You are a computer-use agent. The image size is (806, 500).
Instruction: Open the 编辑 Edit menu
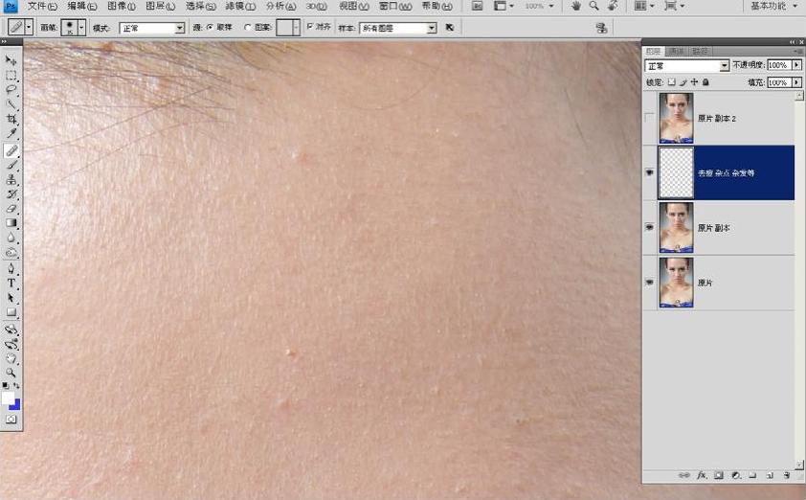point(81,6)
